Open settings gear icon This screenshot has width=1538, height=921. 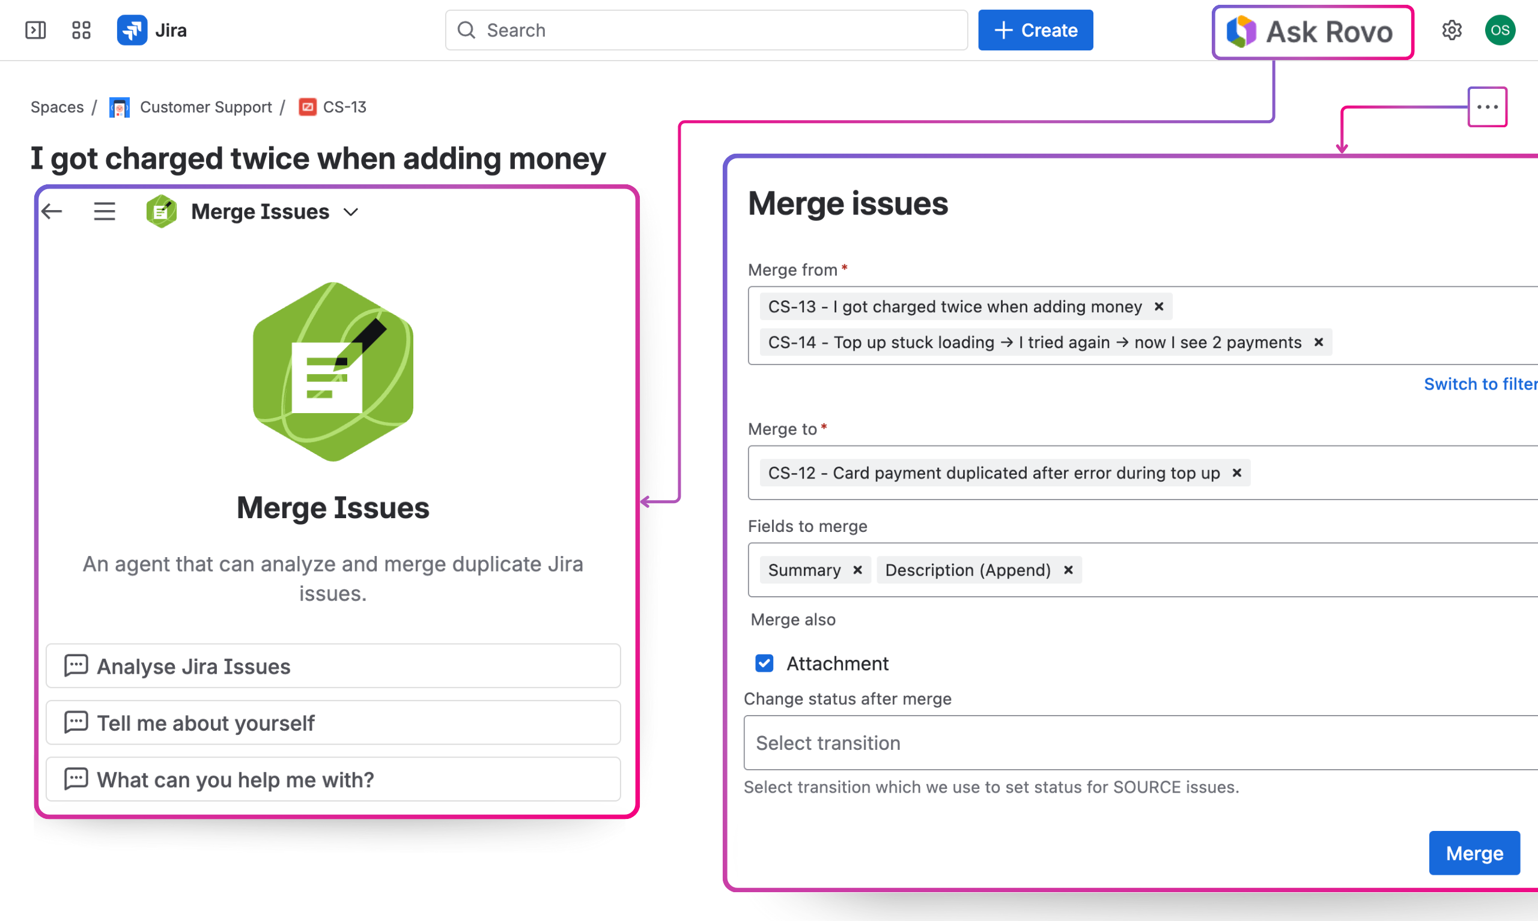click(1451, 30)
